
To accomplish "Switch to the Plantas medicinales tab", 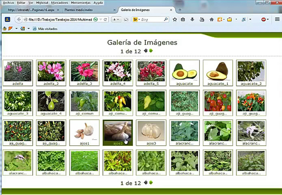I will pyautogui.click(x=79, y=10).
